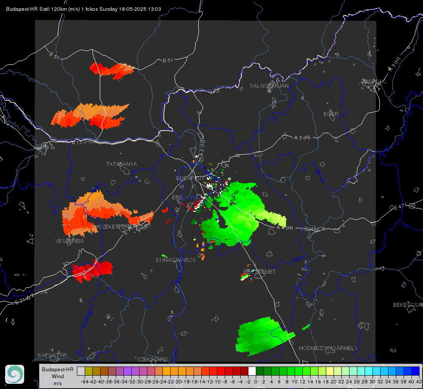423x389 pixels.
Task: Click the SZEKSZARD city label
Action: point(153,359)
